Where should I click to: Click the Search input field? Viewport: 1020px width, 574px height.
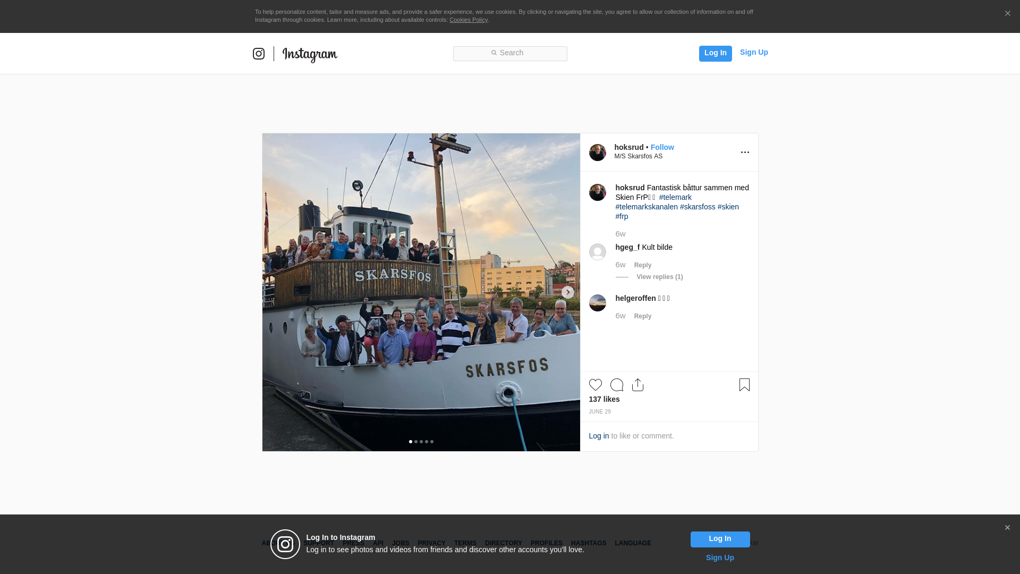coord(510,53)
